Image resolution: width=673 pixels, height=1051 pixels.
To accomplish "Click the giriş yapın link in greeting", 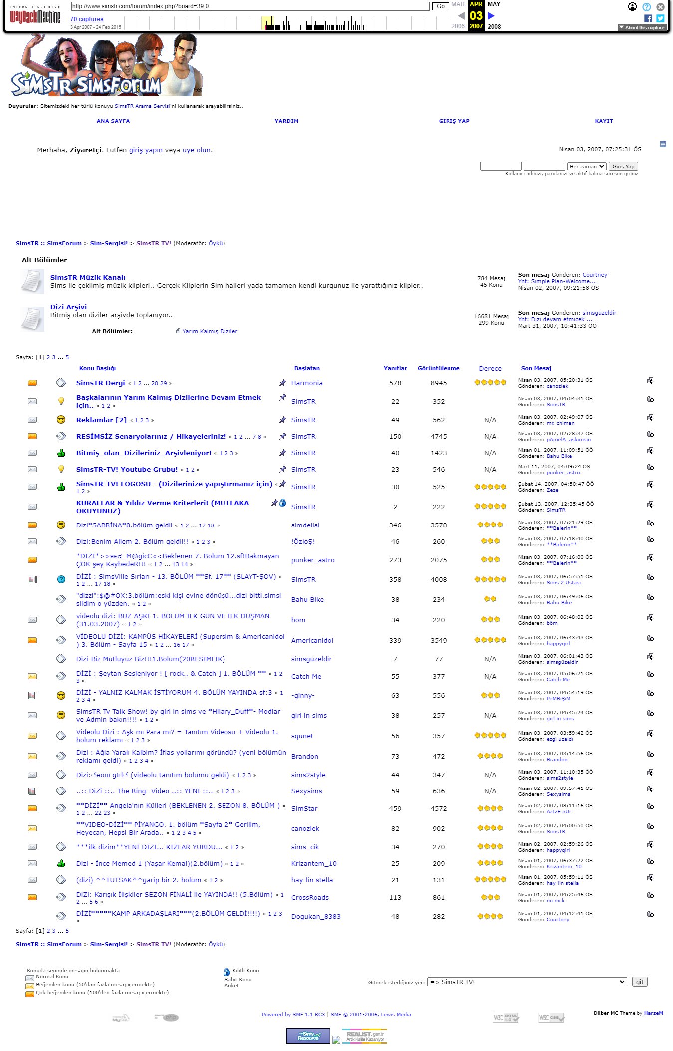I will coord(146,150).
